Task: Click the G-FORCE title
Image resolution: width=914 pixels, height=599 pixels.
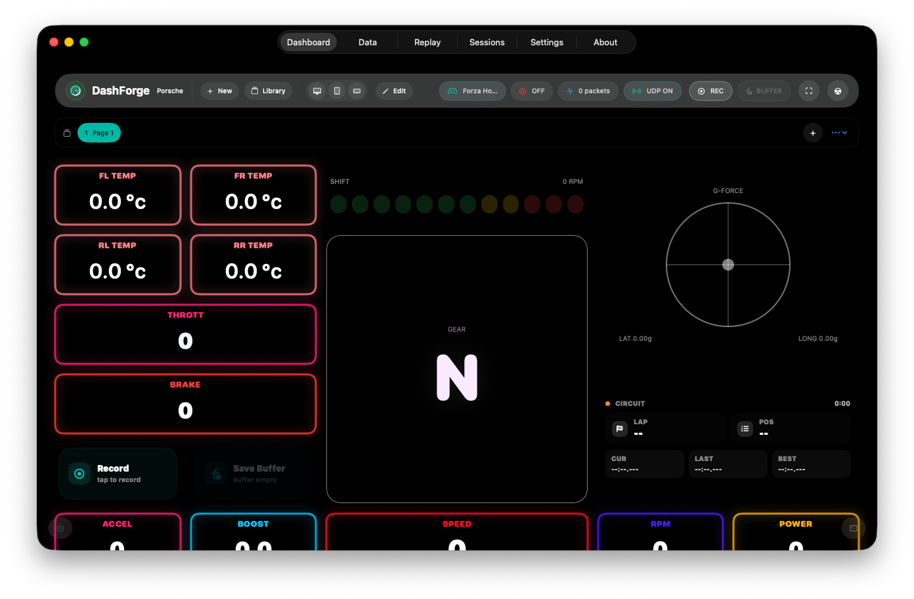Action: [x=728, y=190]
